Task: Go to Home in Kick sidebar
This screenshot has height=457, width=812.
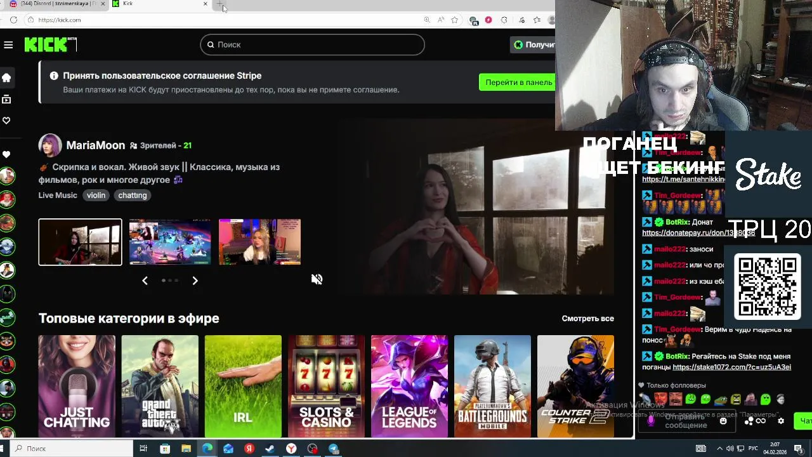Action: [6, 77]
